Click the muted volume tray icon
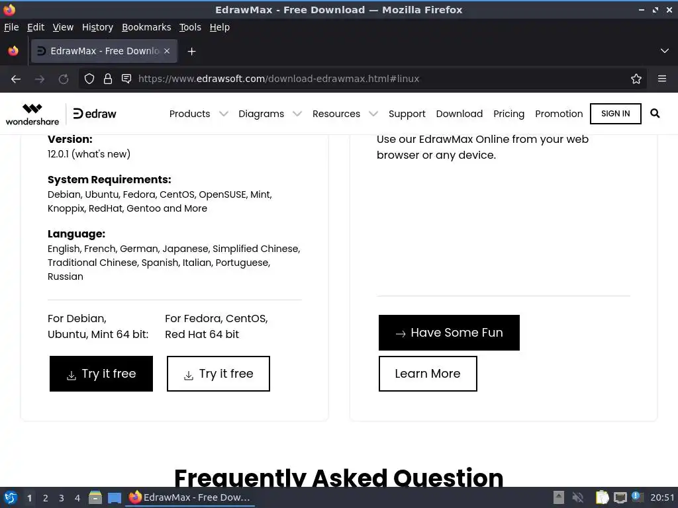Viewport: 678px width, 508px height. (577, 497)
